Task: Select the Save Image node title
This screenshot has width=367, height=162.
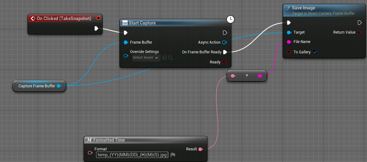Action: (x=303, y=8)
